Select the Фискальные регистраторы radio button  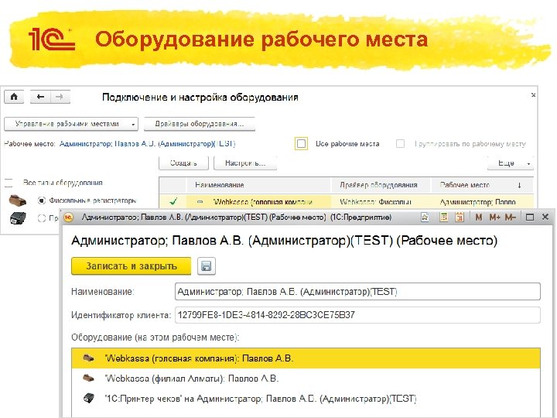(42, 200)
